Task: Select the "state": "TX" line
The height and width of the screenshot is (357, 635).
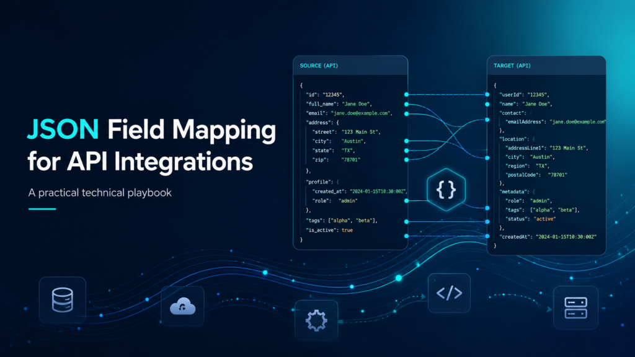Action: [x=333, y=151]
